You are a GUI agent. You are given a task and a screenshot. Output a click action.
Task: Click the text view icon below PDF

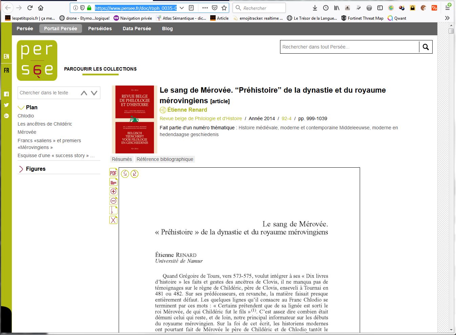click(x=113, y=182)
